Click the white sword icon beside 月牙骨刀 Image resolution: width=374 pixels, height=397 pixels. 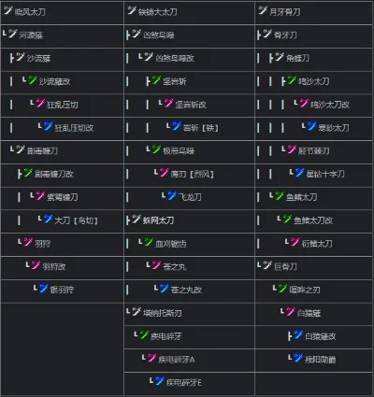tap(263, 10)
